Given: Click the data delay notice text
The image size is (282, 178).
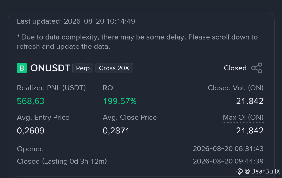Looking at the screenshot, I should coord(137,42).
